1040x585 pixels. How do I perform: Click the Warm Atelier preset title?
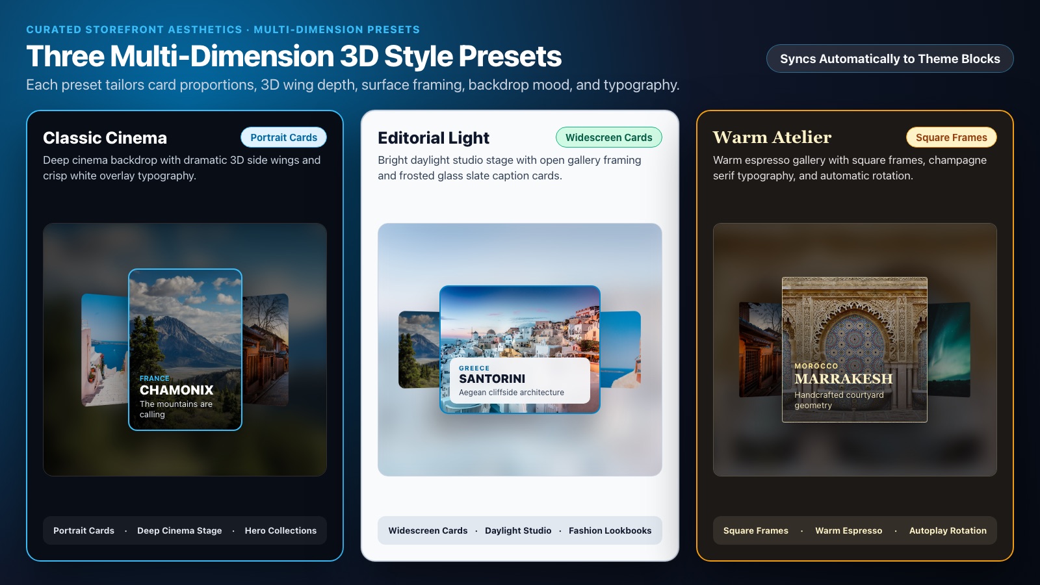(772, 137)
